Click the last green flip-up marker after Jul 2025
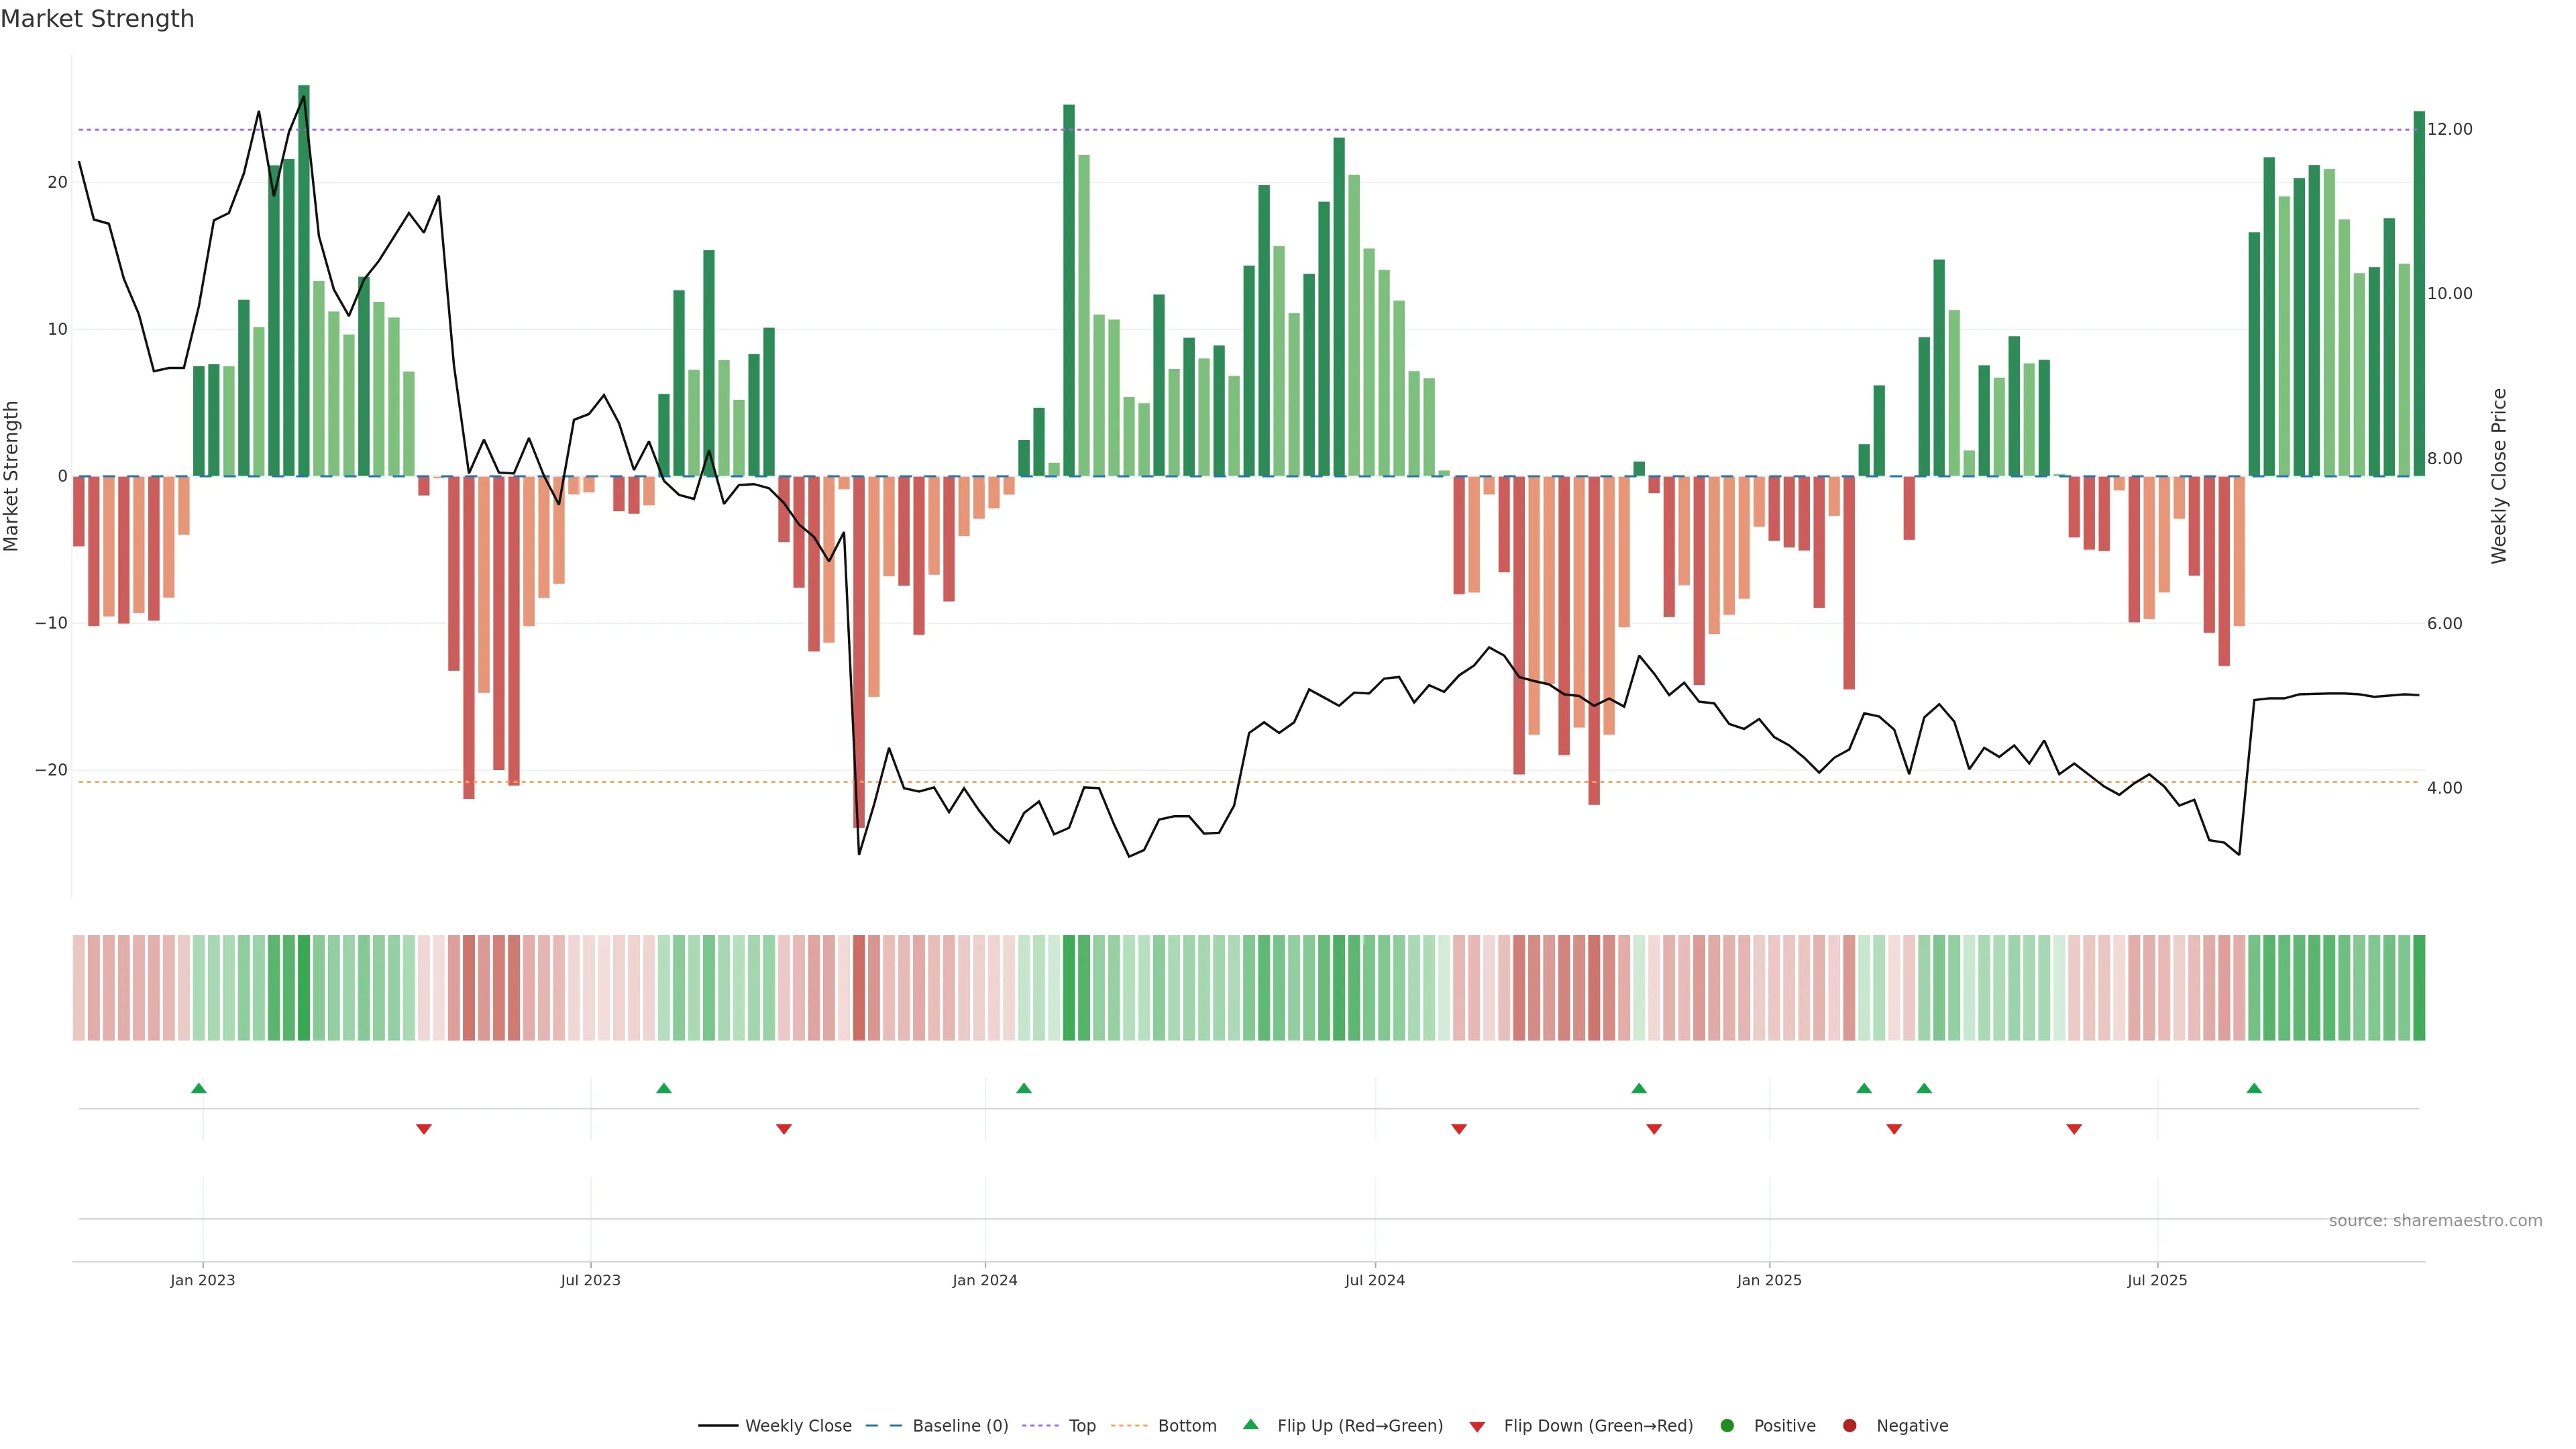The image size is (2576, 1449). (x=2254, y=1088)
